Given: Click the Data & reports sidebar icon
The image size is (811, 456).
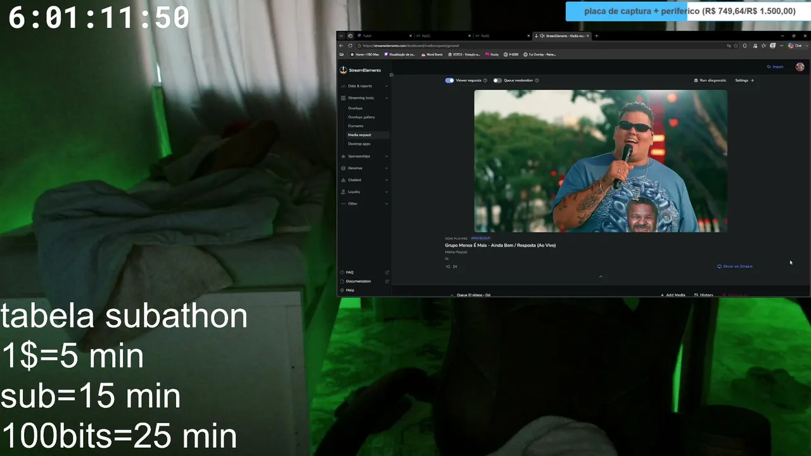Looking at the screenshot, I should 343,86.
